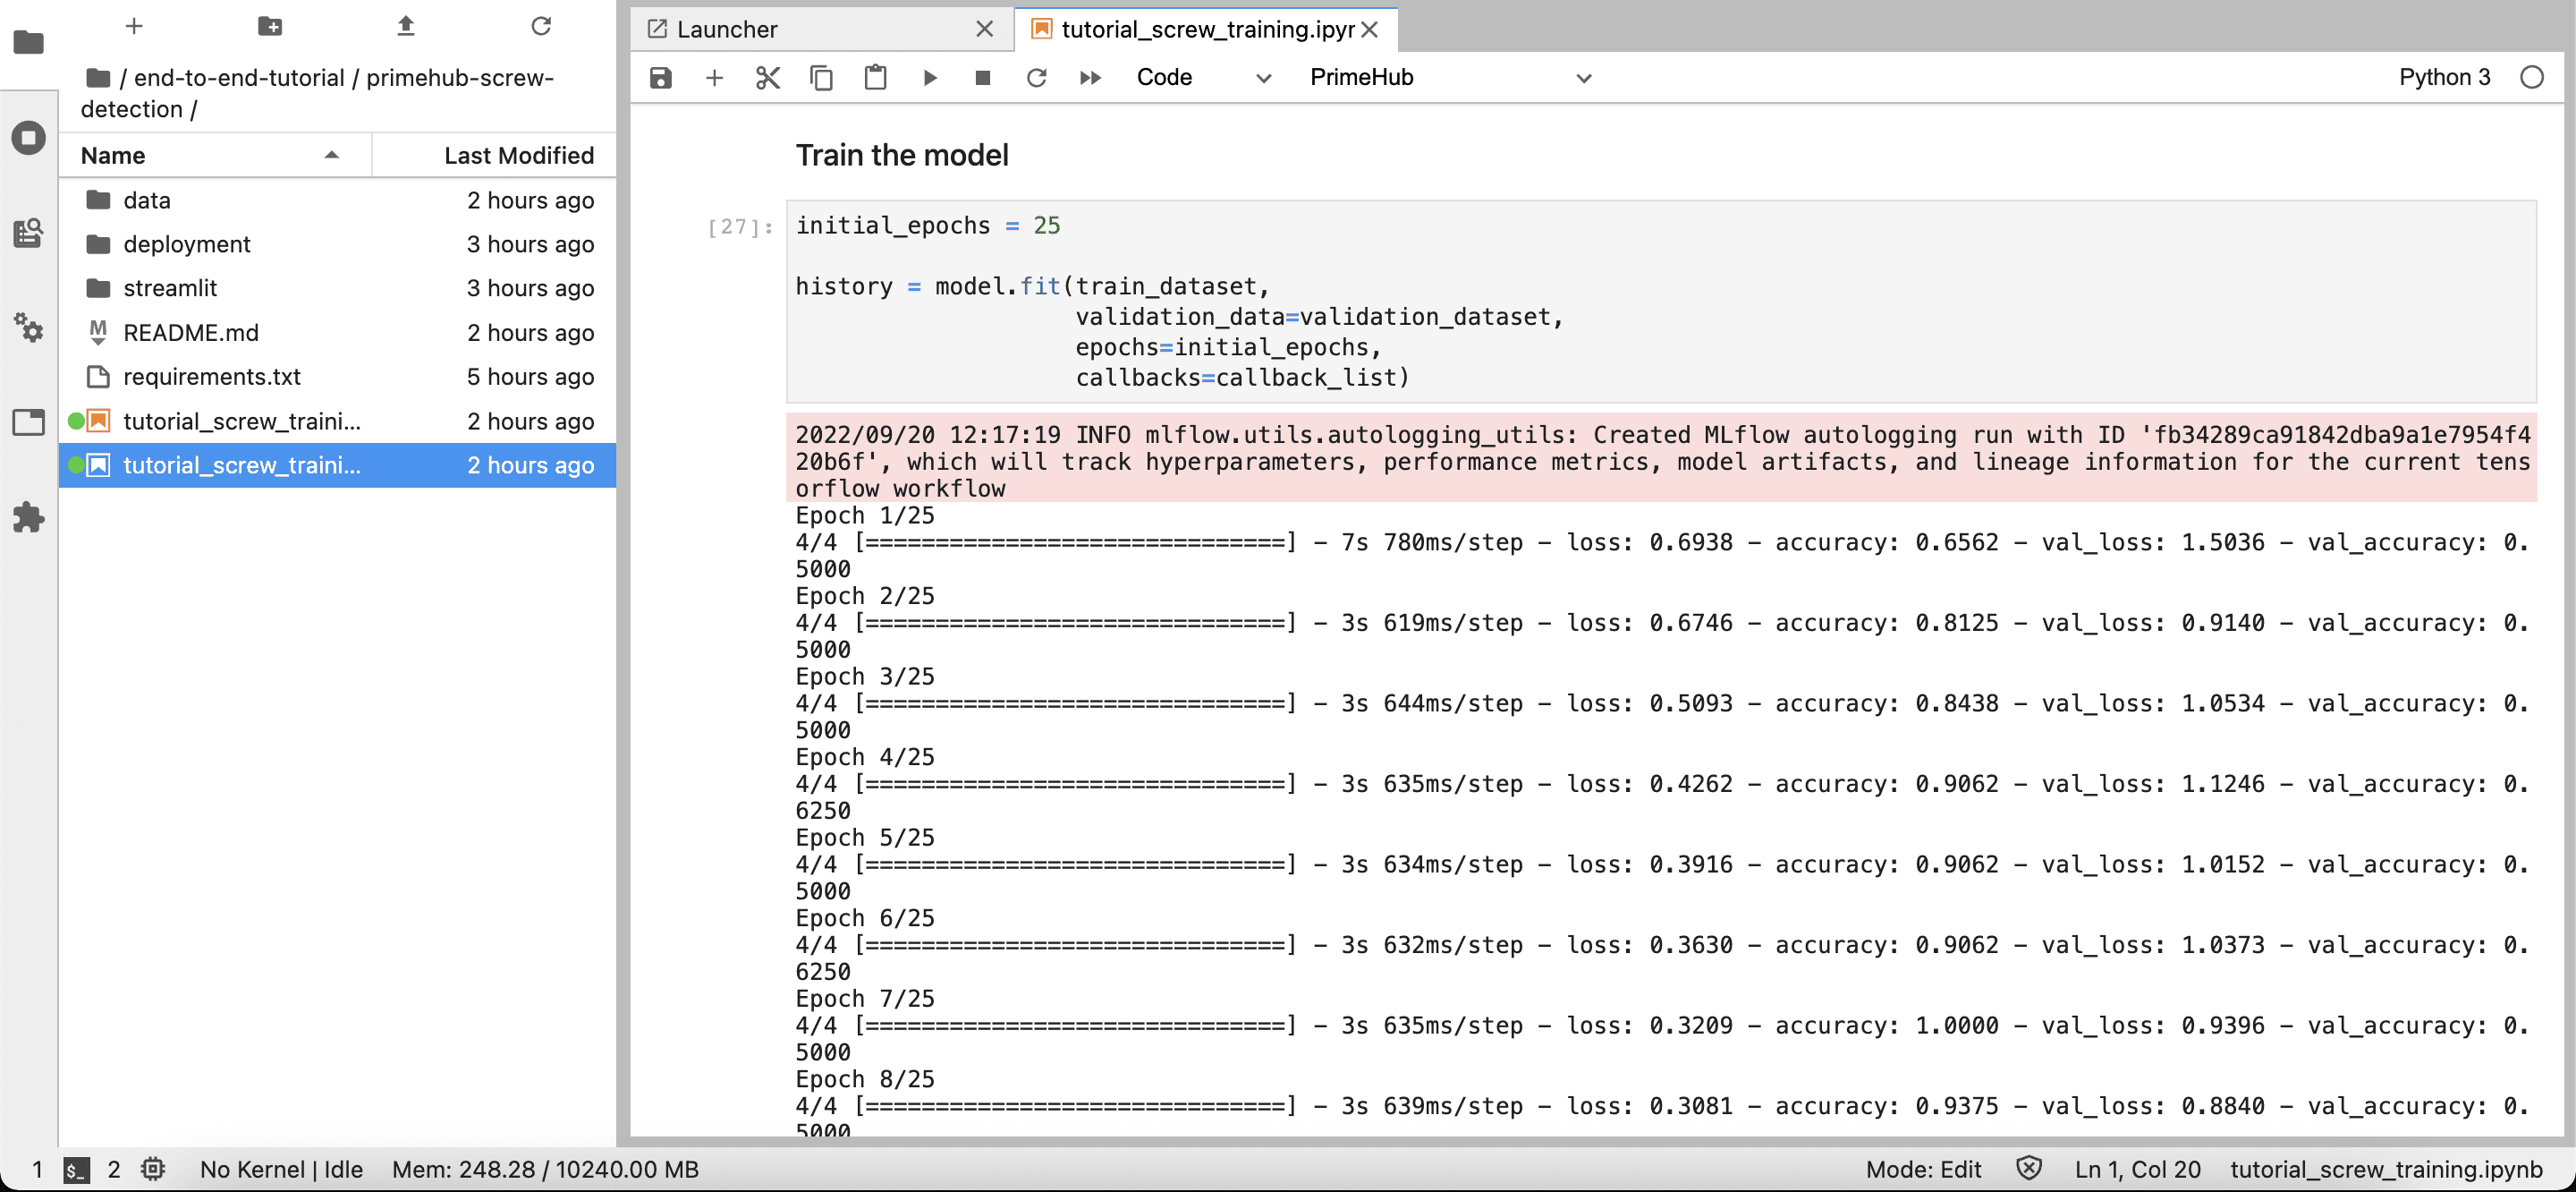Open the cell type Code dropdown

tap(1203, 77)
